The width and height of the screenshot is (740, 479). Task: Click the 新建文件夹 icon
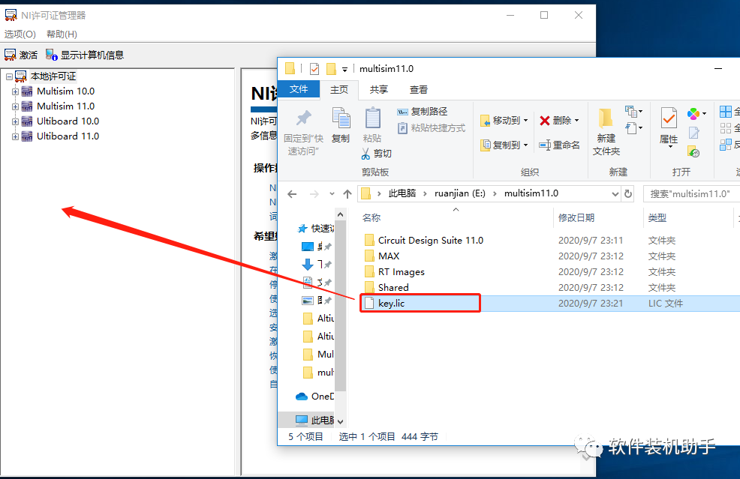coord(606,118)
